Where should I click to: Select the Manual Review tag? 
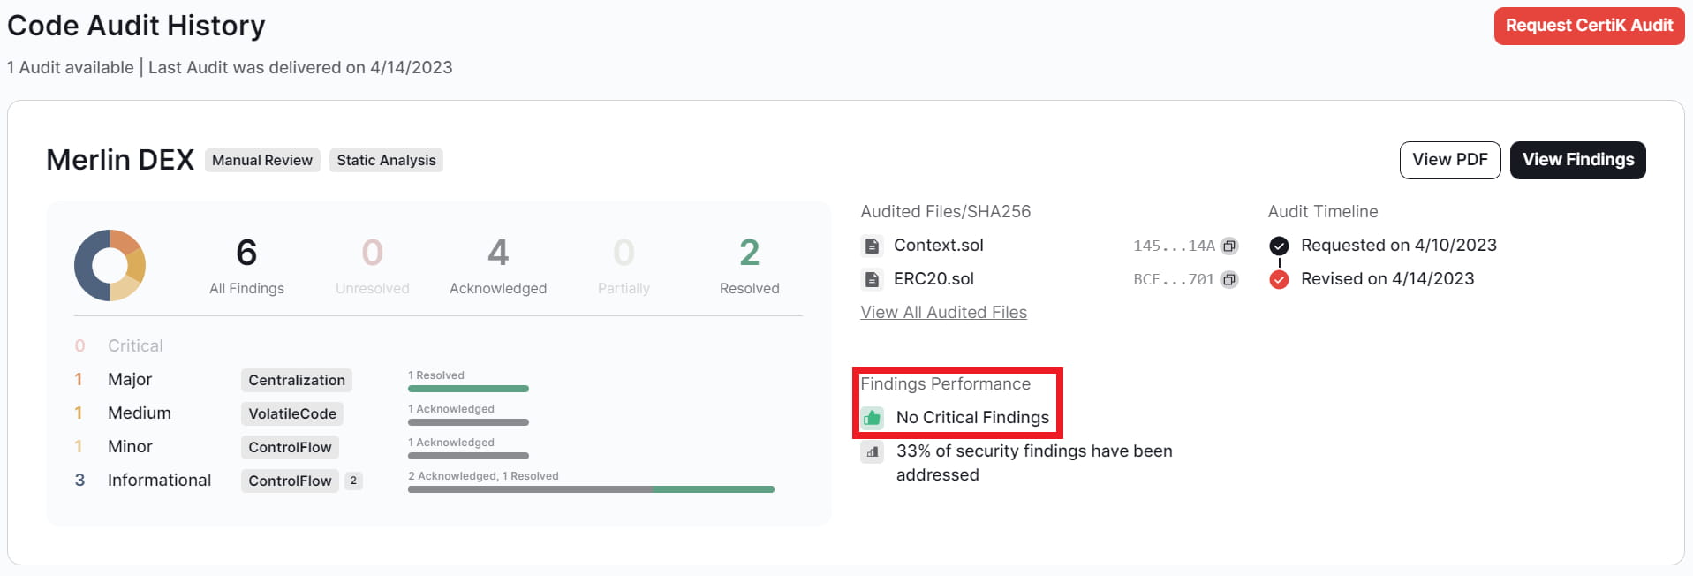point(262,161)
